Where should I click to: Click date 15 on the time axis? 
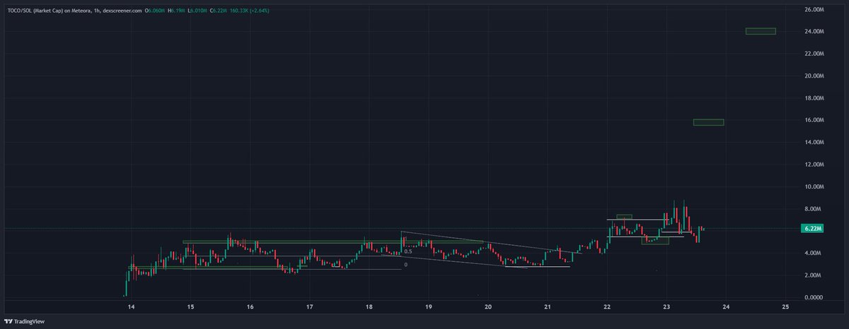tap(191, 308)
